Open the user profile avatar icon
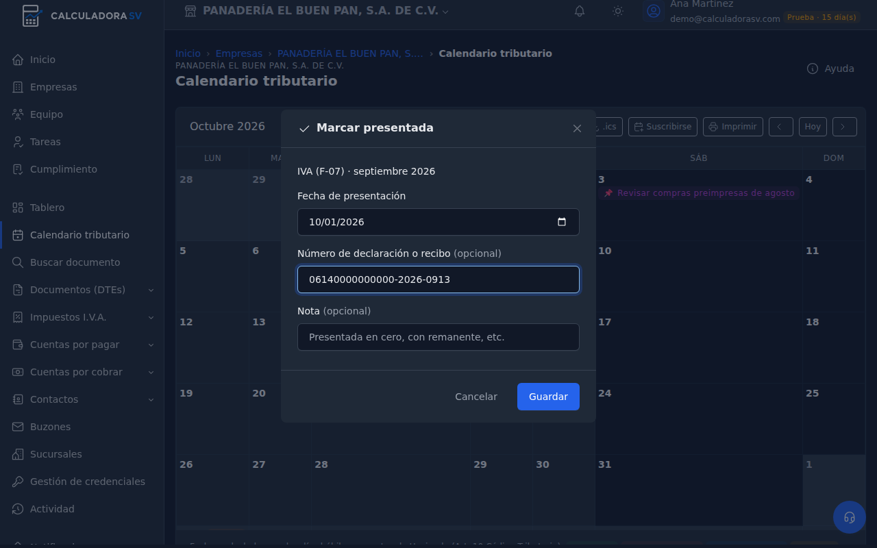This screenshot has width=877, height=548. [654, 11]
